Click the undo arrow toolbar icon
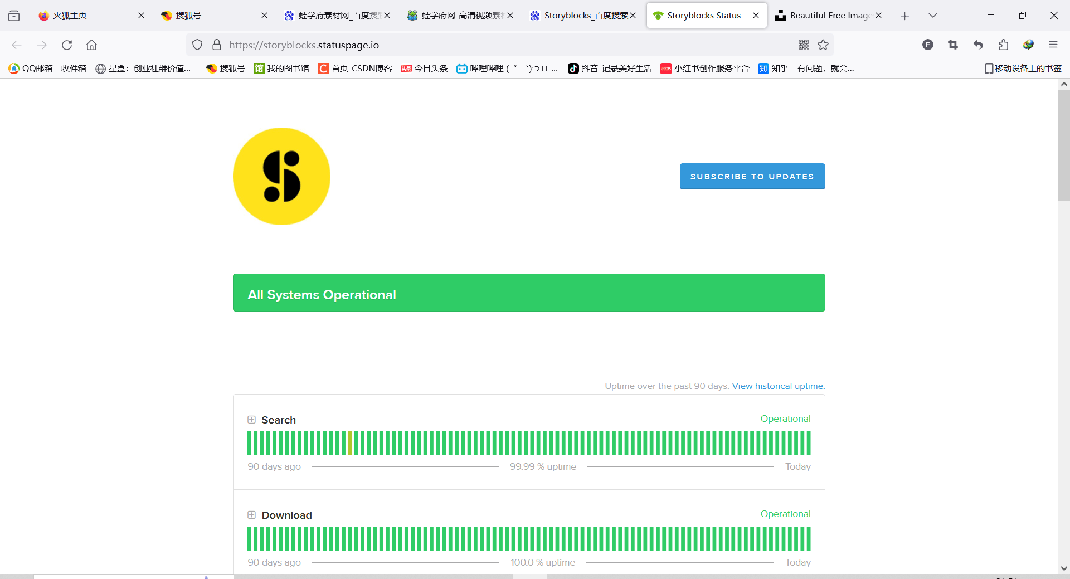The image size is (1070, 579). pos(978,45)
